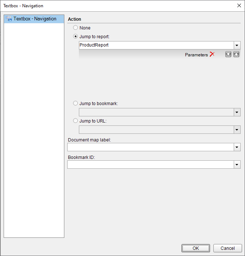The width and height of the screenshot is (245, 256).
Task: Open the Bookmark ID dropdown arrow
Action: (x=237, y=165)
